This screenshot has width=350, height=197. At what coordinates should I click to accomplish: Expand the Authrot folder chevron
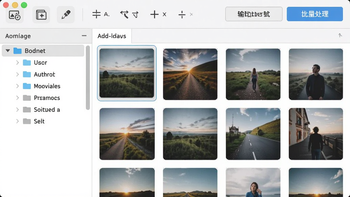click(17, 74)
